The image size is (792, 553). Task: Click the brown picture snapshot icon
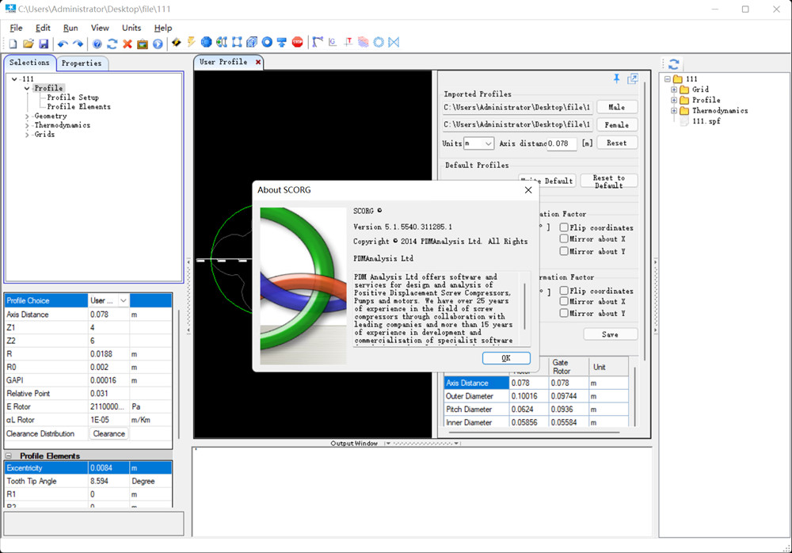pos(143,44)
